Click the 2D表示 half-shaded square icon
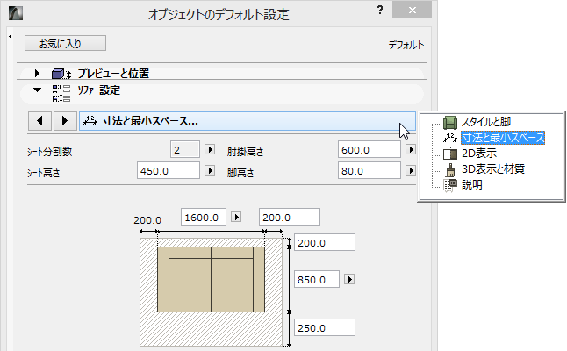Screen dimensions: 567x351 tap(450, 154)
